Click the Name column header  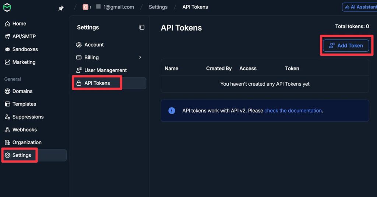(172, 68)
